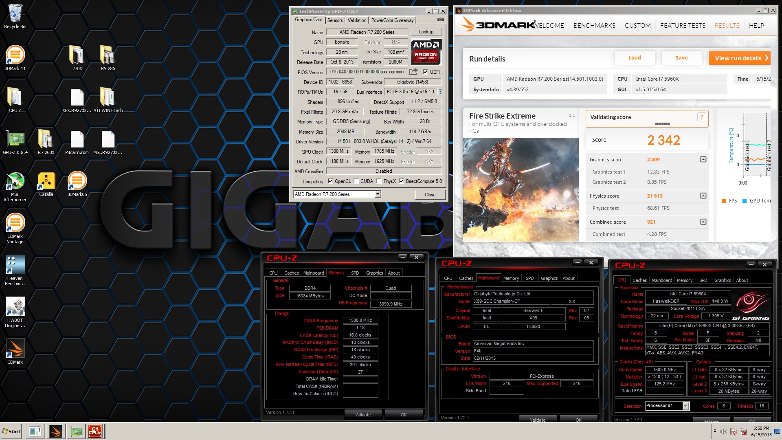Open the GPU selection dropdown in GPU-Z
Viewport: 782px width, 440px height.
tap(378, 194)
